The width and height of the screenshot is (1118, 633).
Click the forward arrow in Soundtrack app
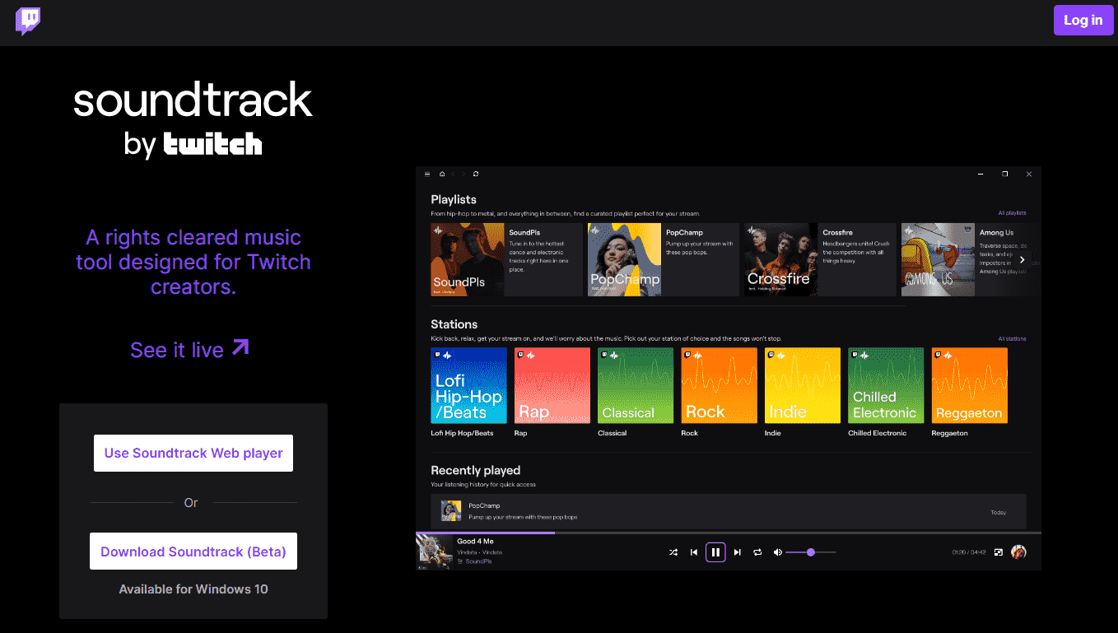[x=464, y=175]
